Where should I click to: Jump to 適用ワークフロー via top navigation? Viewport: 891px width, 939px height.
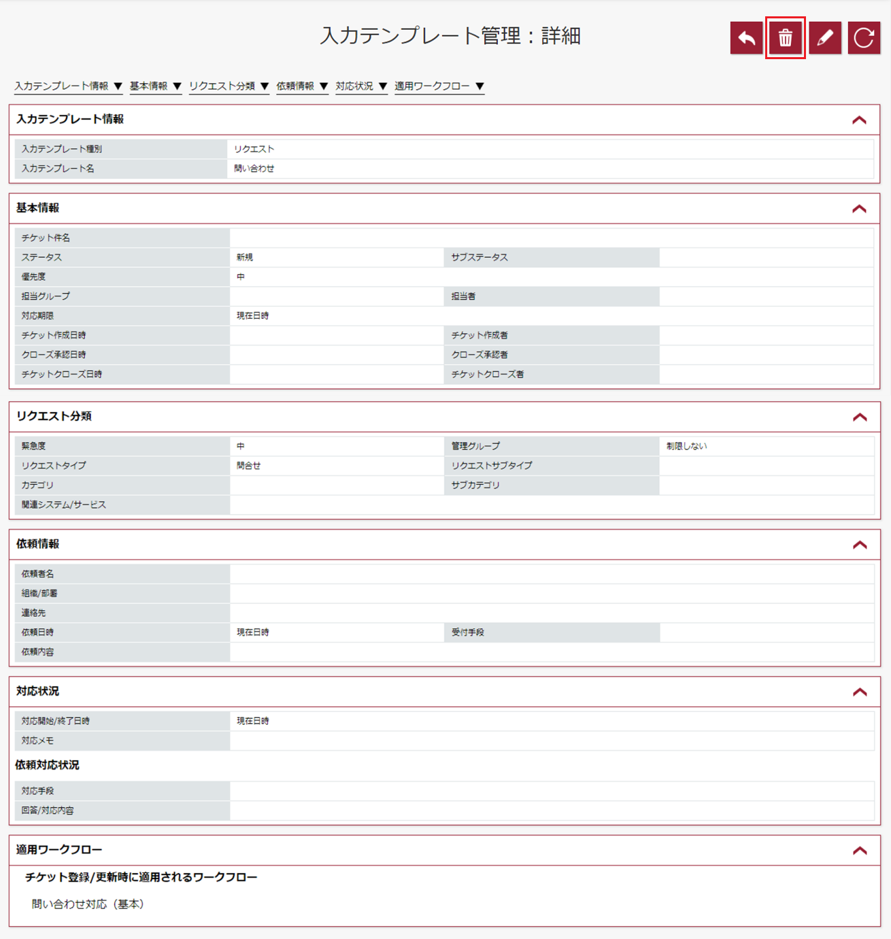coord(439,86)
